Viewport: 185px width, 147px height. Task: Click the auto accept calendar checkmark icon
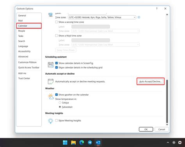pos(51,81)
